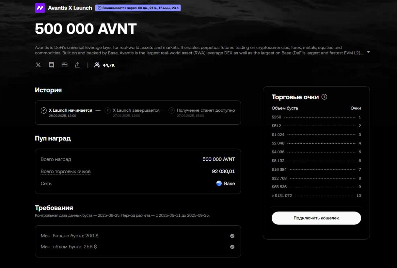Click the Avantis X Launch purple logo

pos(40,8)
